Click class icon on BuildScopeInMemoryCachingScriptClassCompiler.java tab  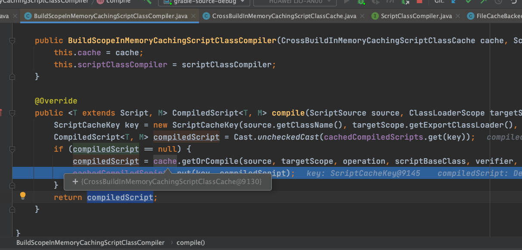pyautogui.click(x=28, y=16)
